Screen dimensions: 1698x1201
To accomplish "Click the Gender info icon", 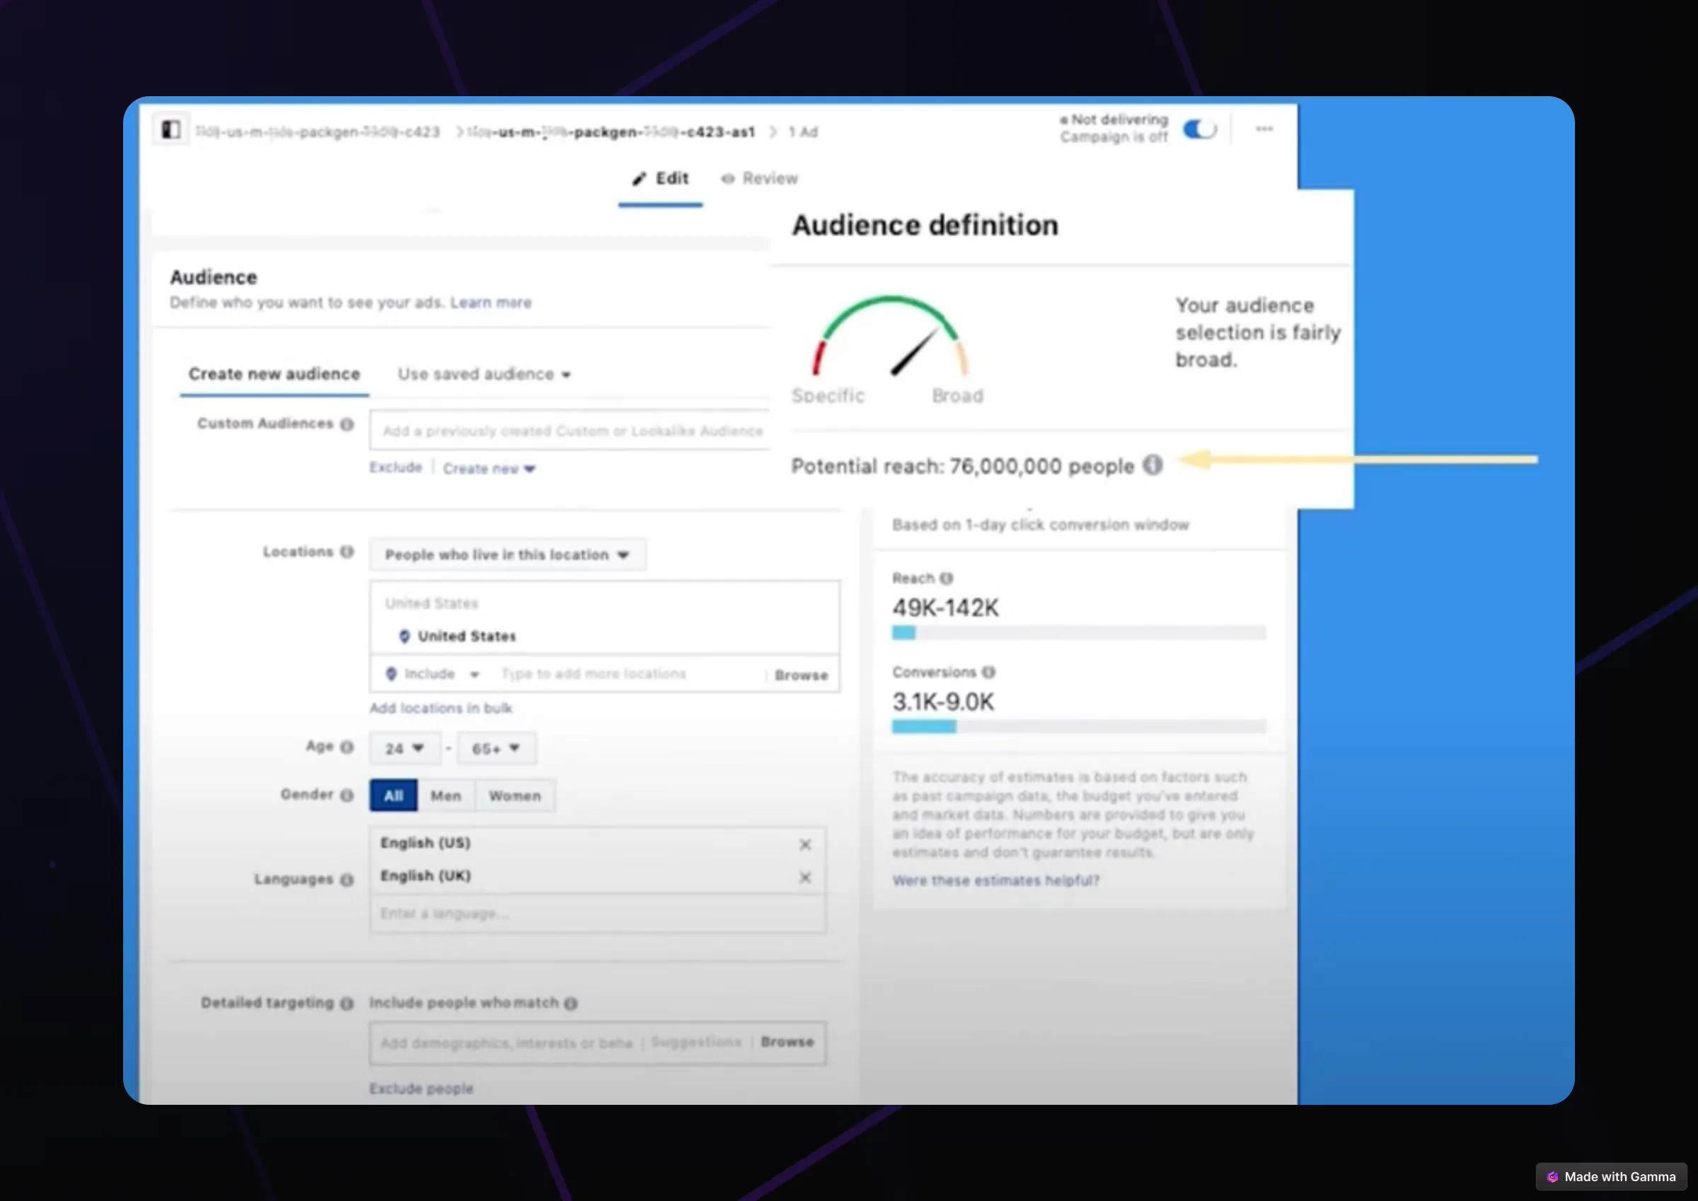I will pos(347,795).
